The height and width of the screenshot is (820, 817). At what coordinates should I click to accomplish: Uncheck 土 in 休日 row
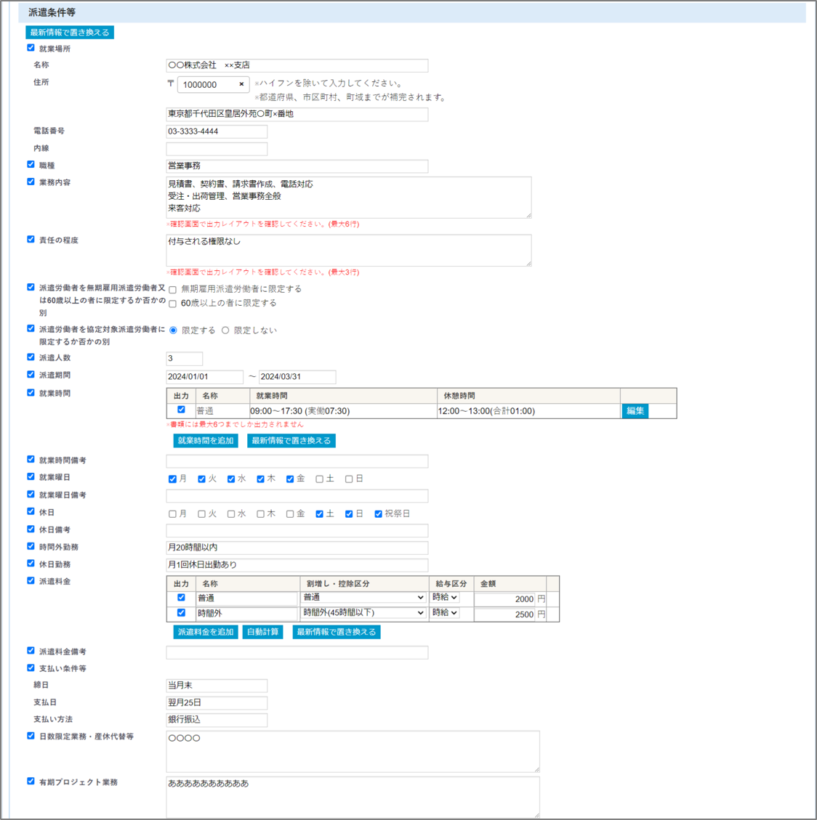pos(319,514)
